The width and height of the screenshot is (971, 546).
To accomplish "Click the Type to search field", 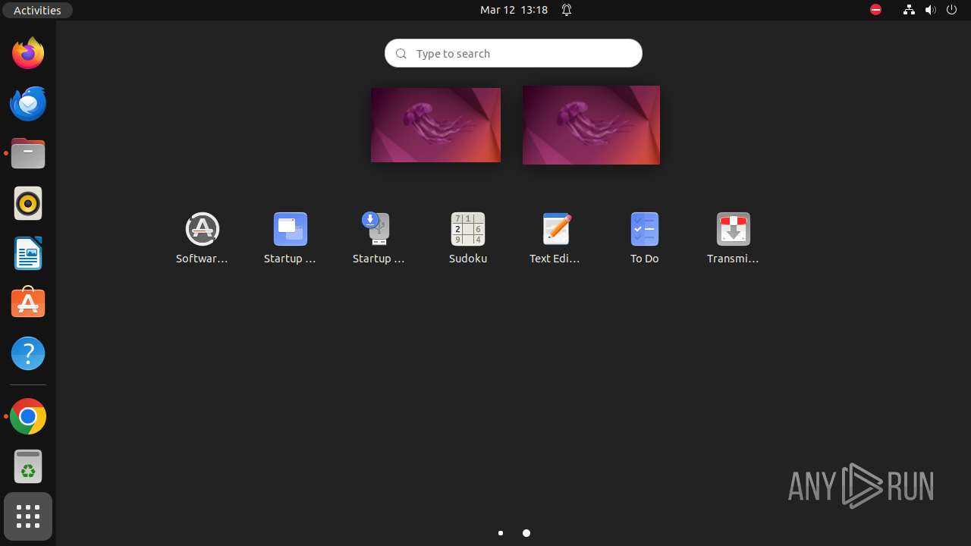I will (x=514, y=53).
